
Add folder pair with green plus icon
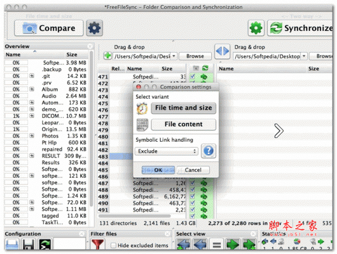107,56
